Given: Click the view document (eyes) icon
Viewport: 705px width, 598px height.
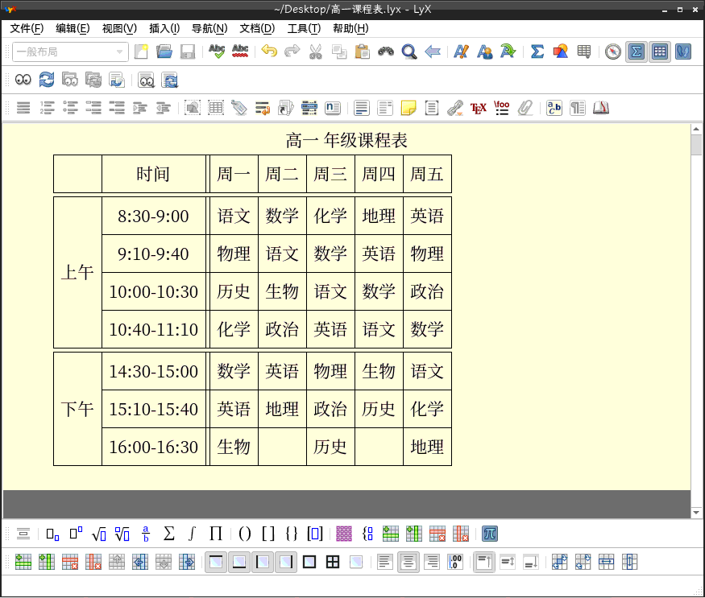Looking at the screenshot, I should [x=23, y=80].
